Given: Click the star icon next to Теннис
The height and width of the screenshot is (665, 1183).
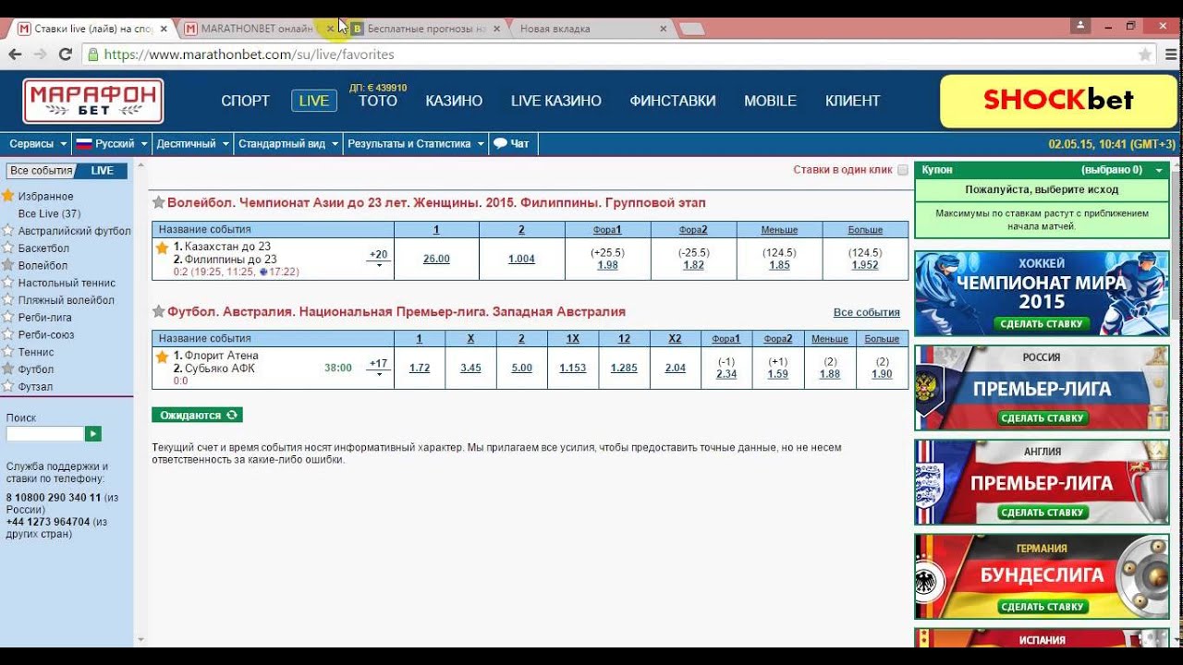Looking at the screenshot, I should pyautogui.click(x=8, y=352).
